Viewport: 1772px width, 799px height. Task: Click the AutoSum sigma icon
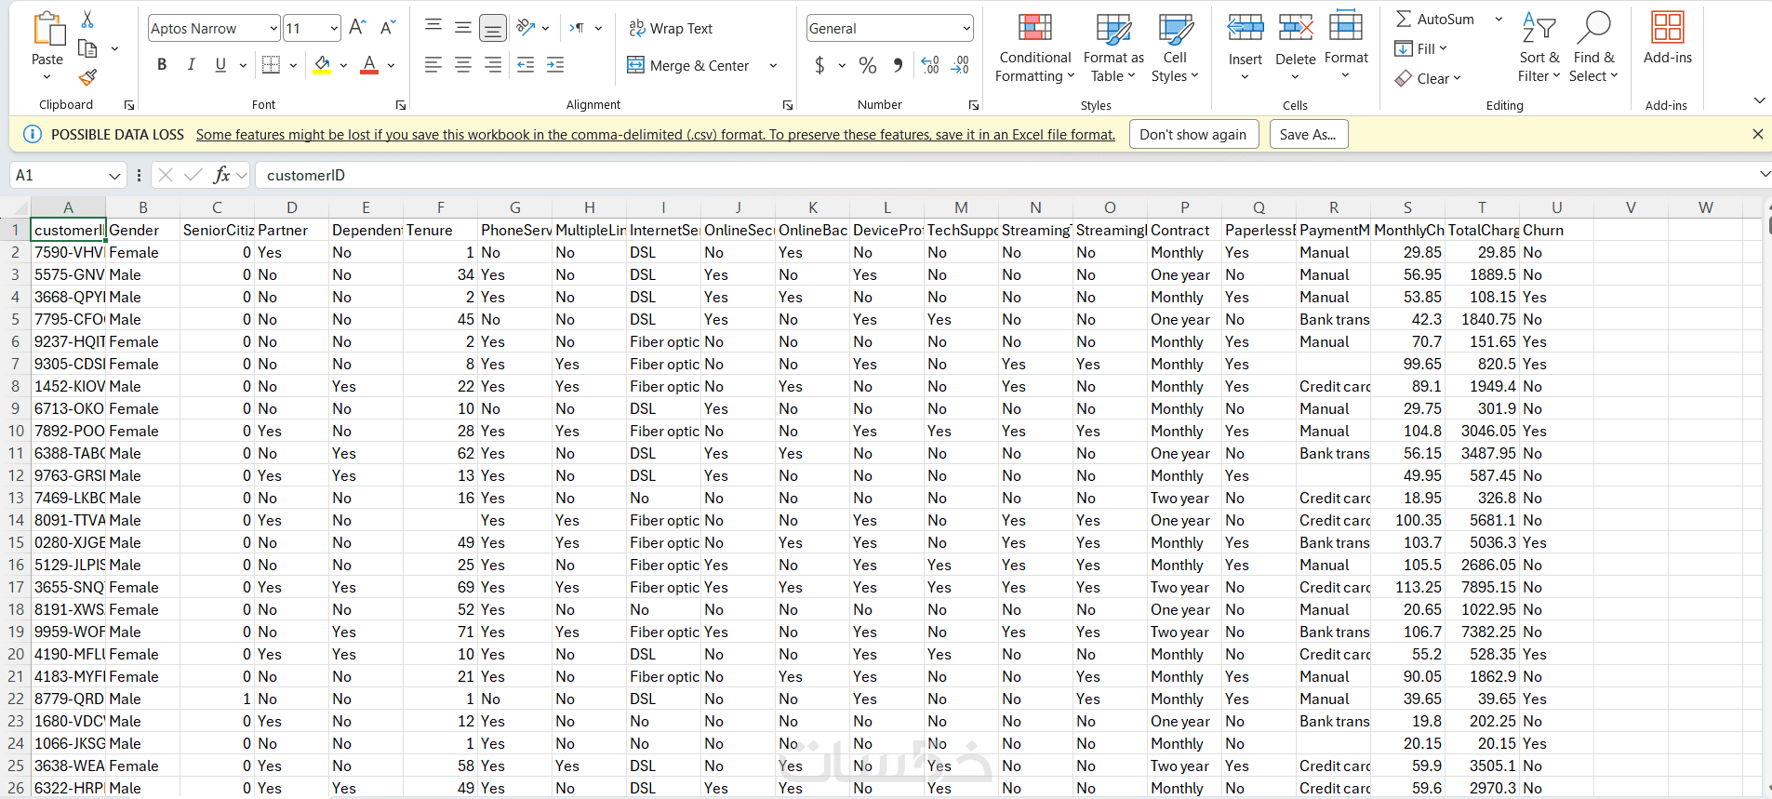pyautogui.click(x=1404, y=19)
